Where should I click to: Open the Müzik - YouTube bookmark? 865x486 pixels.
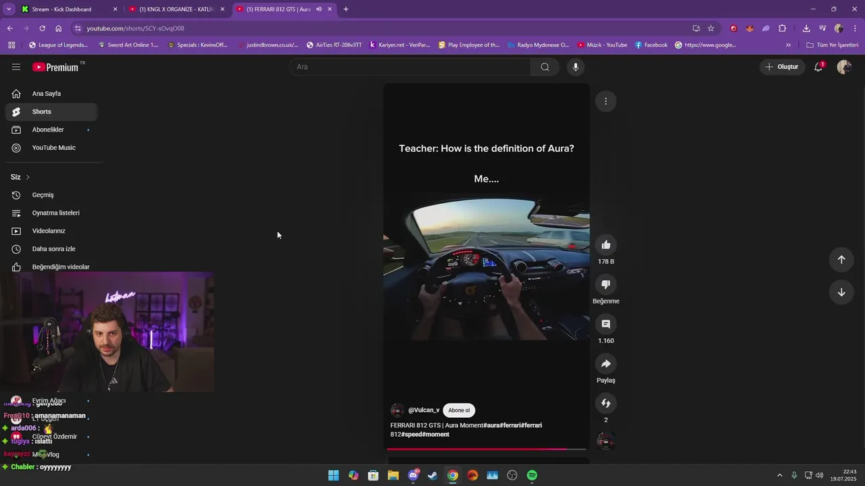tap(602, 45)
